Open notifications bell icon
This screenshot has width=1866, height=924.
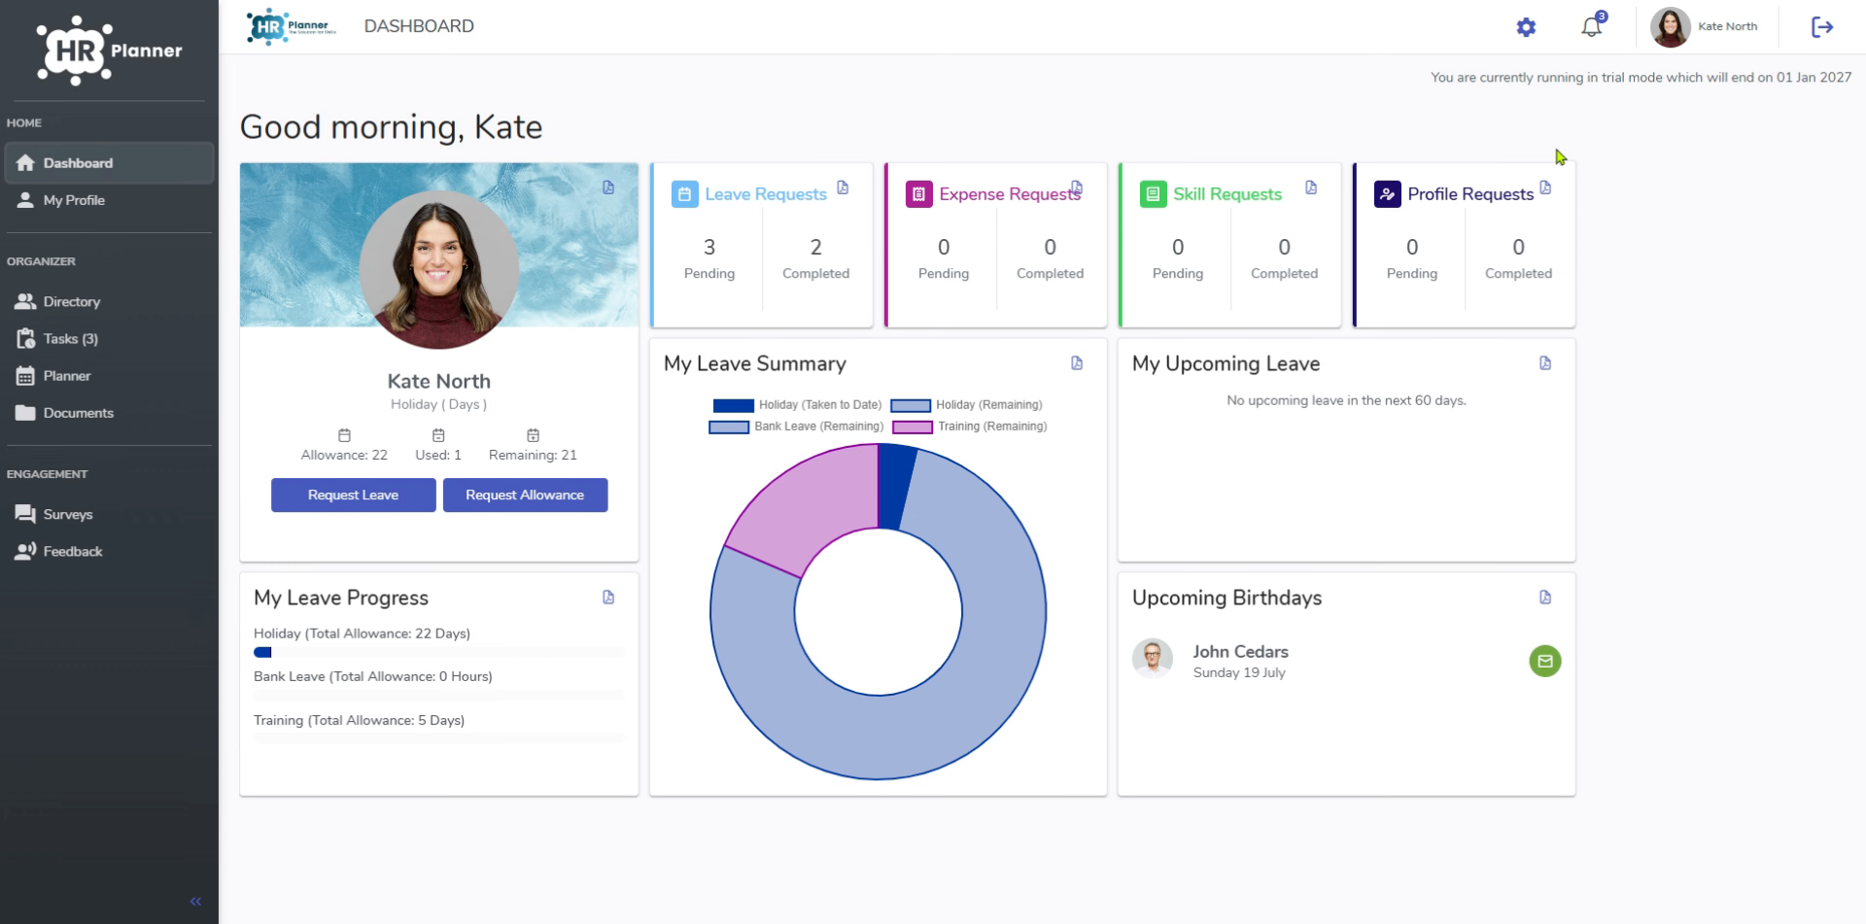coord(1592,26)
